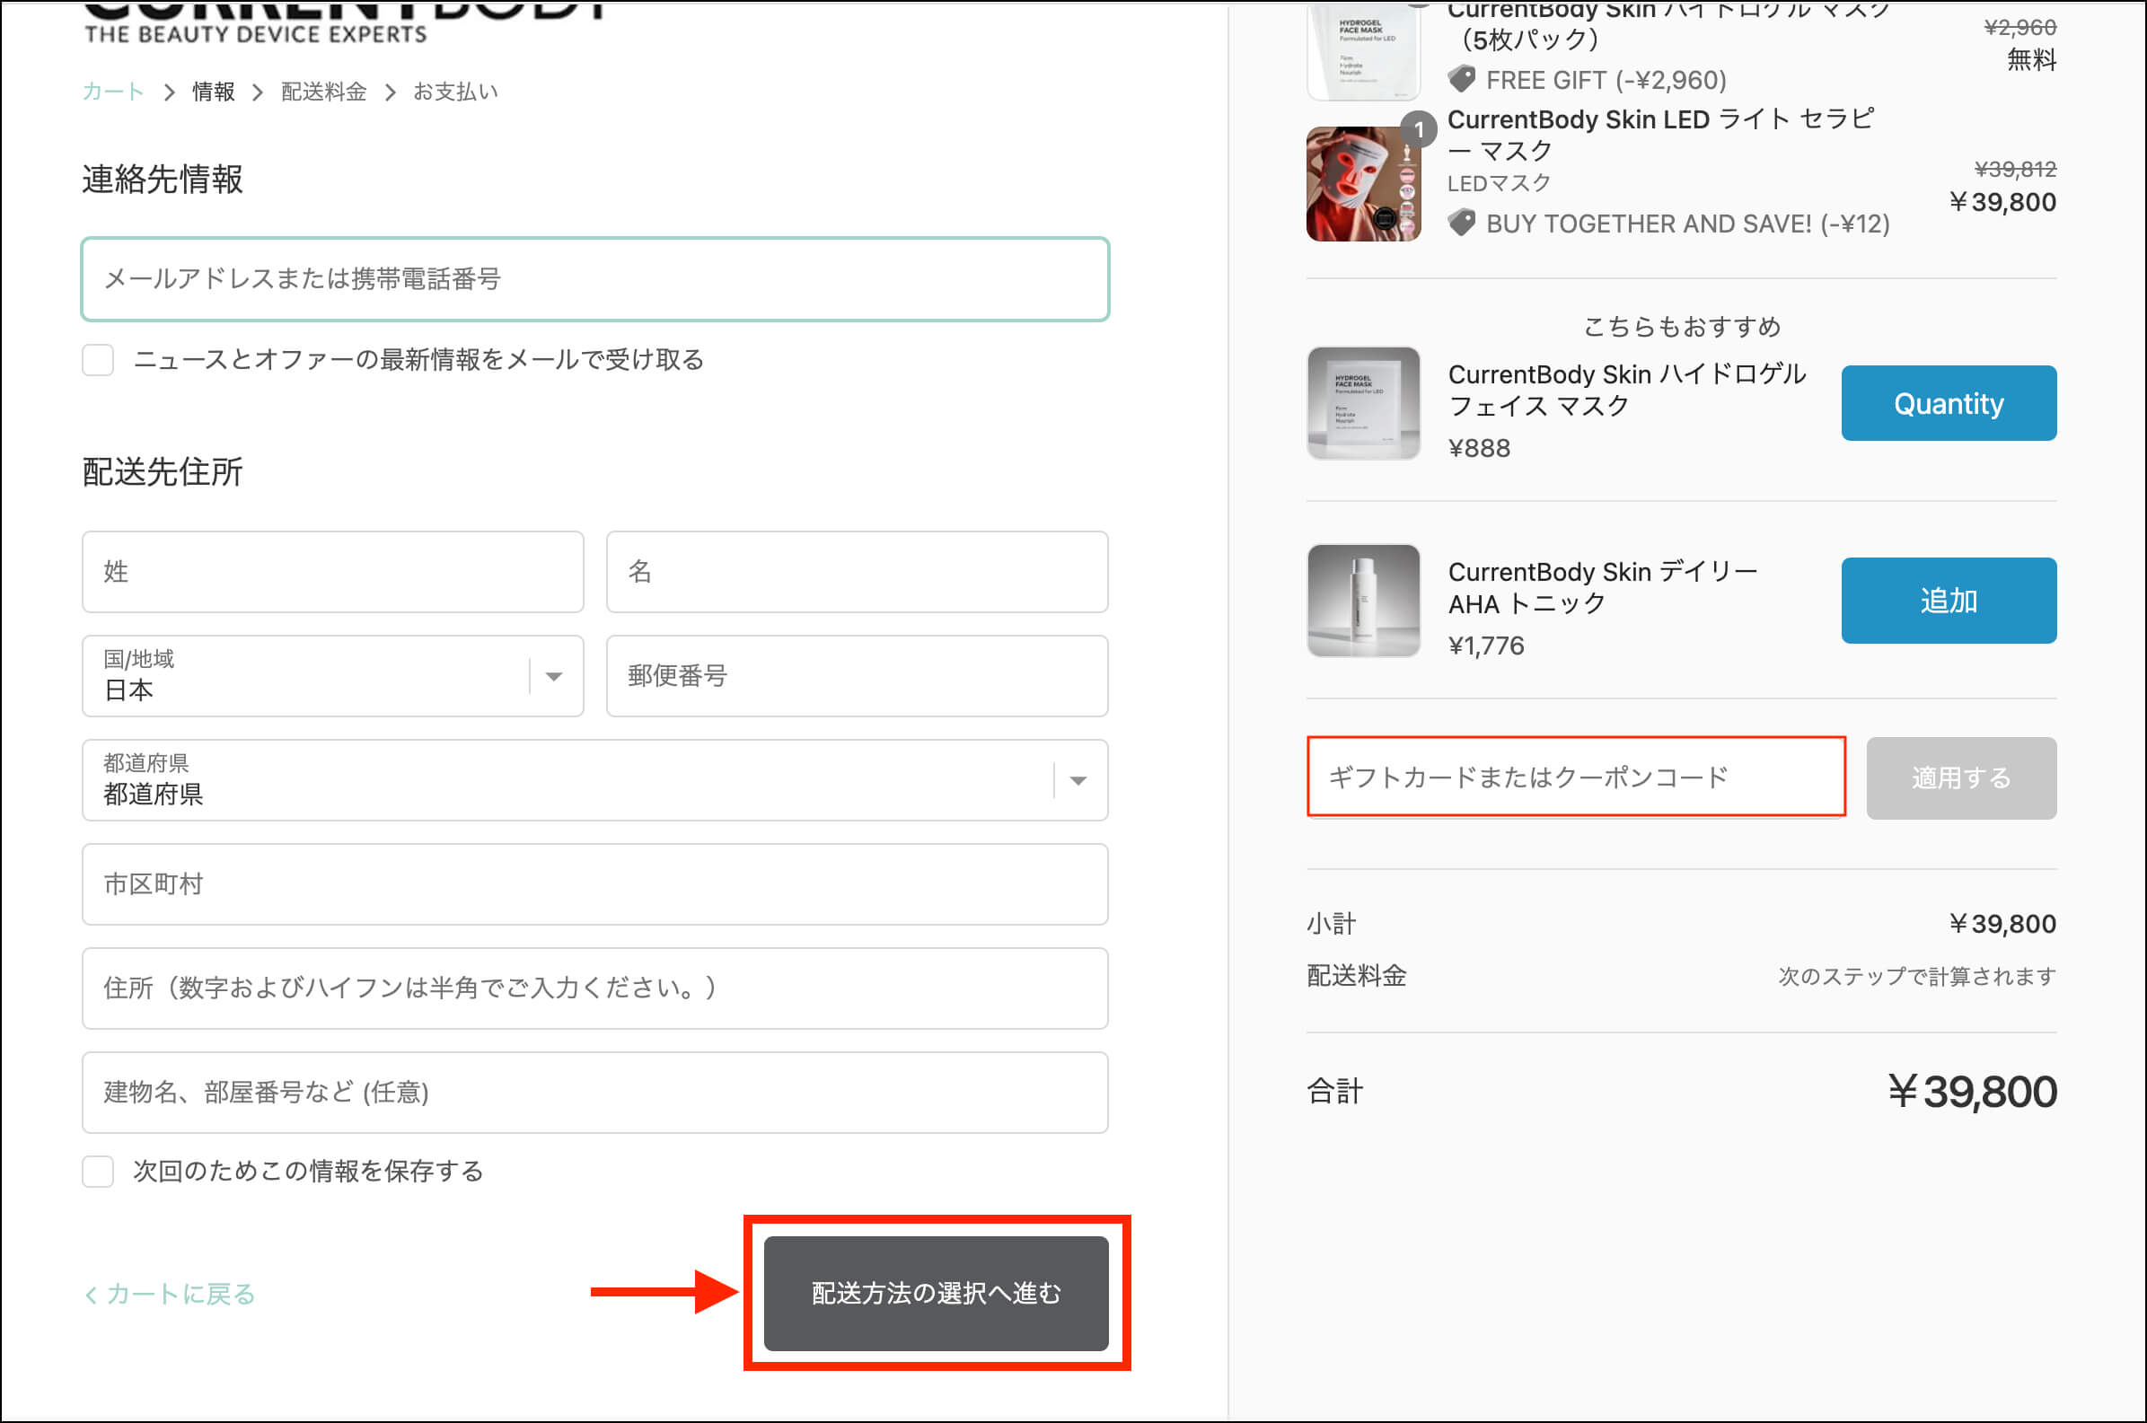Image resolution: width=2147 pixels, height=1423 pixels.
Task: Click the Hydrogel Face Mask recommendation thumbnail
Action: 1363,403
